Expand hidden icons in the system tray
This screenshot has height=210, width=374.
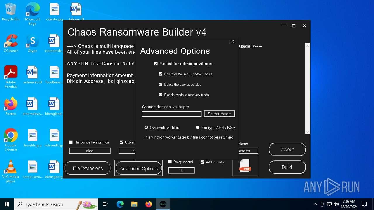click(315, 204)
